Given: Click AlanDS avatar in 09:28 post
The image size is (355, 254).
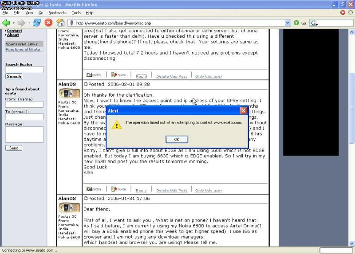Looking at the screenshot, I should pos(69,94).
